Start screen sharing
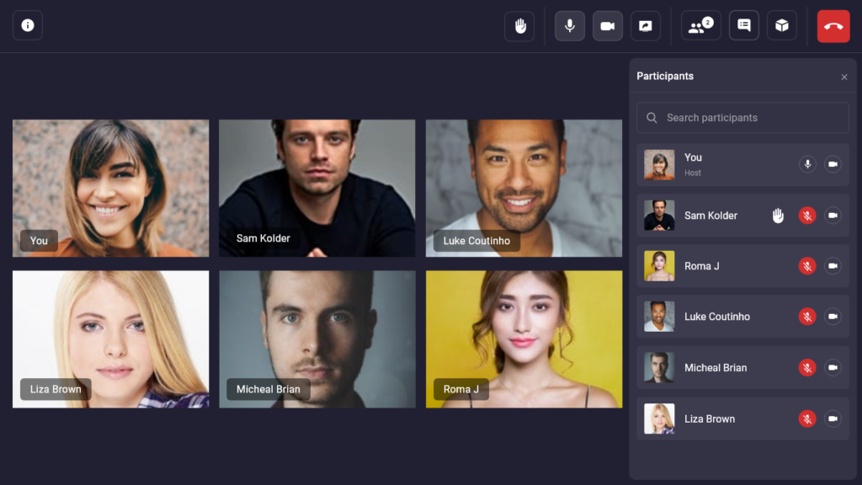 645,25
